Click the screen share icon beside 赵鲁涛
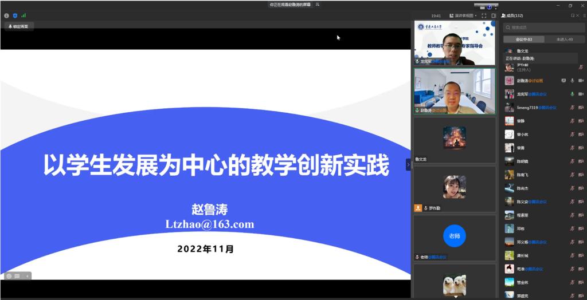587x300 pixels. click(563, 81)
